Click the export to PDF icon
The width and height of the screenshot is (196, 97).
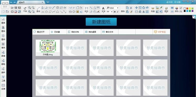pos(16,11)
